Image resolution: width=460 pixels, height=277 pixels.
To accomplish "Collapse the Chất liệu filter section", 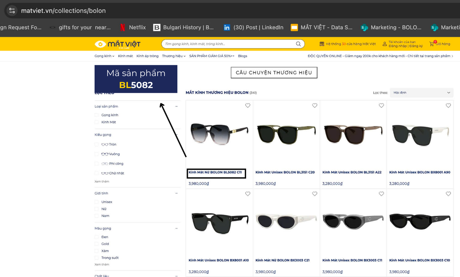I will pyautogui.click(x=176, y=276).
